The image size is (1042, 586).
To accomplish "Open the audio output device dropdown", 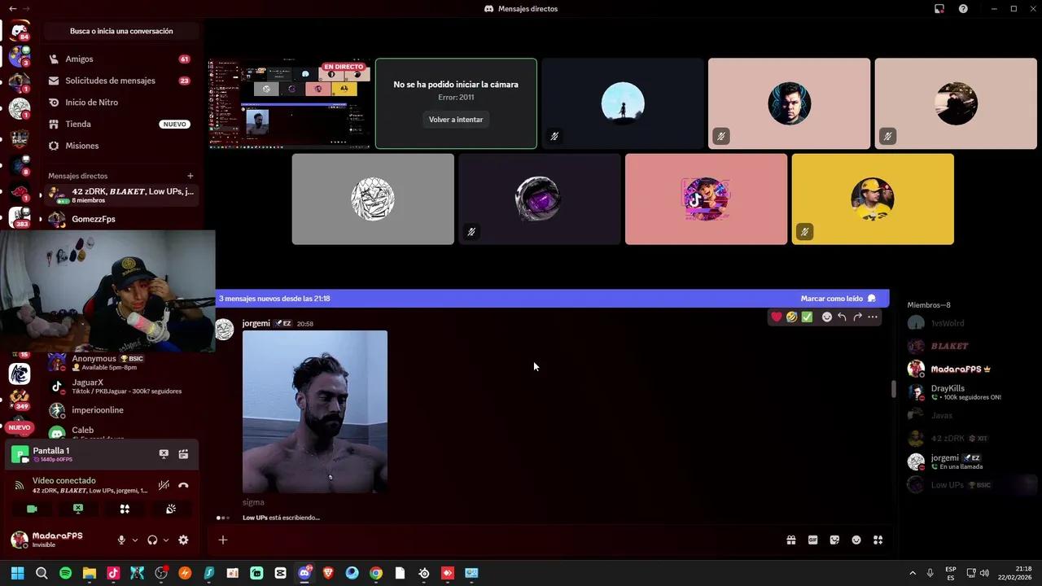I will (165, 540).
